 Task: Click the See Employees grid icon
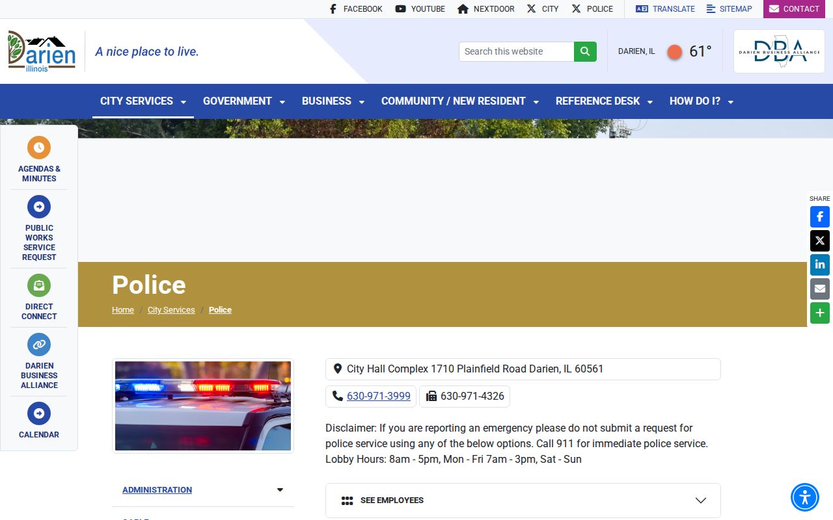click(x=348, y=500)
